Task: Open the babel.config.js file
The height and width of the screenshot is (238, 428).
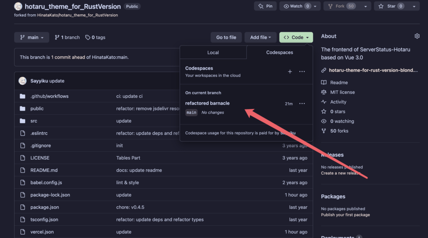Action: tap(46, 182)
